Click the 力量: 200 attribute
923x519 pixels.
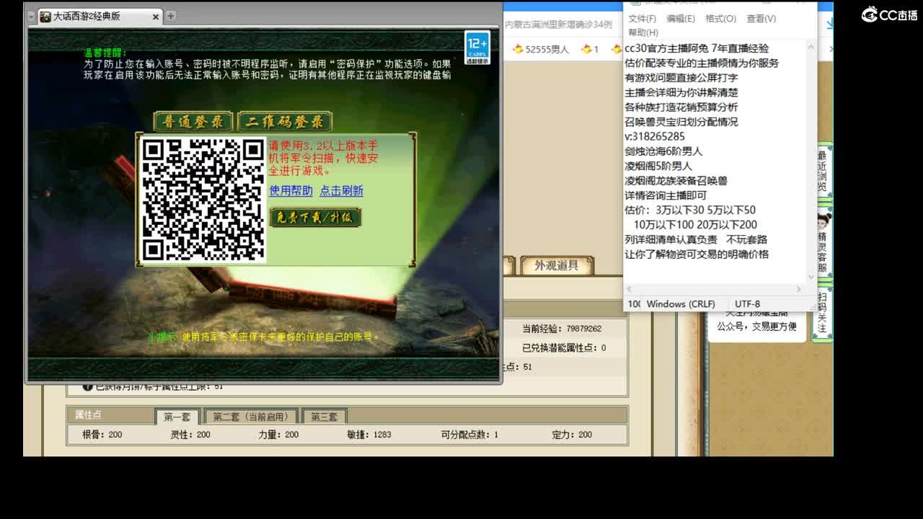[278, 435]
